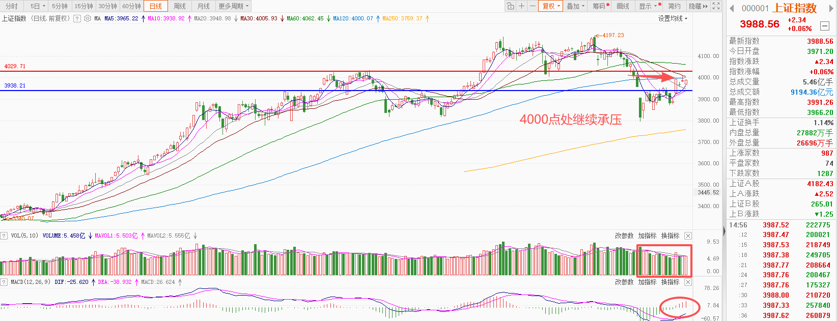Expand the 更多周期 dropdown
This screenshot has height=321, width=837.
(234, 6)
